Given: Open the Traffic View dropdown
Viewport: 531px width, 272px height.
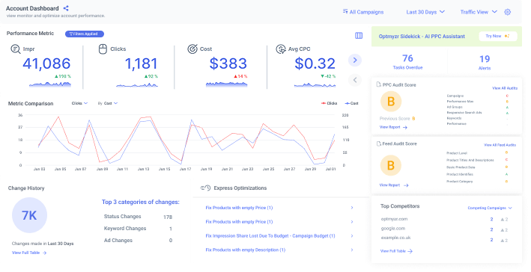Looking at the screenshot, I should [479, 12].
